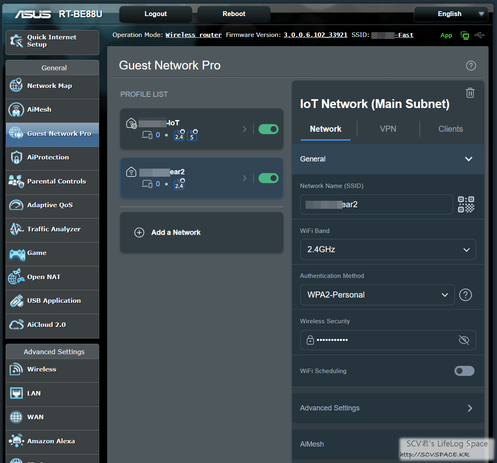Click the Logout button
This screenshot has height=463, width=497.
click(156, 14)
